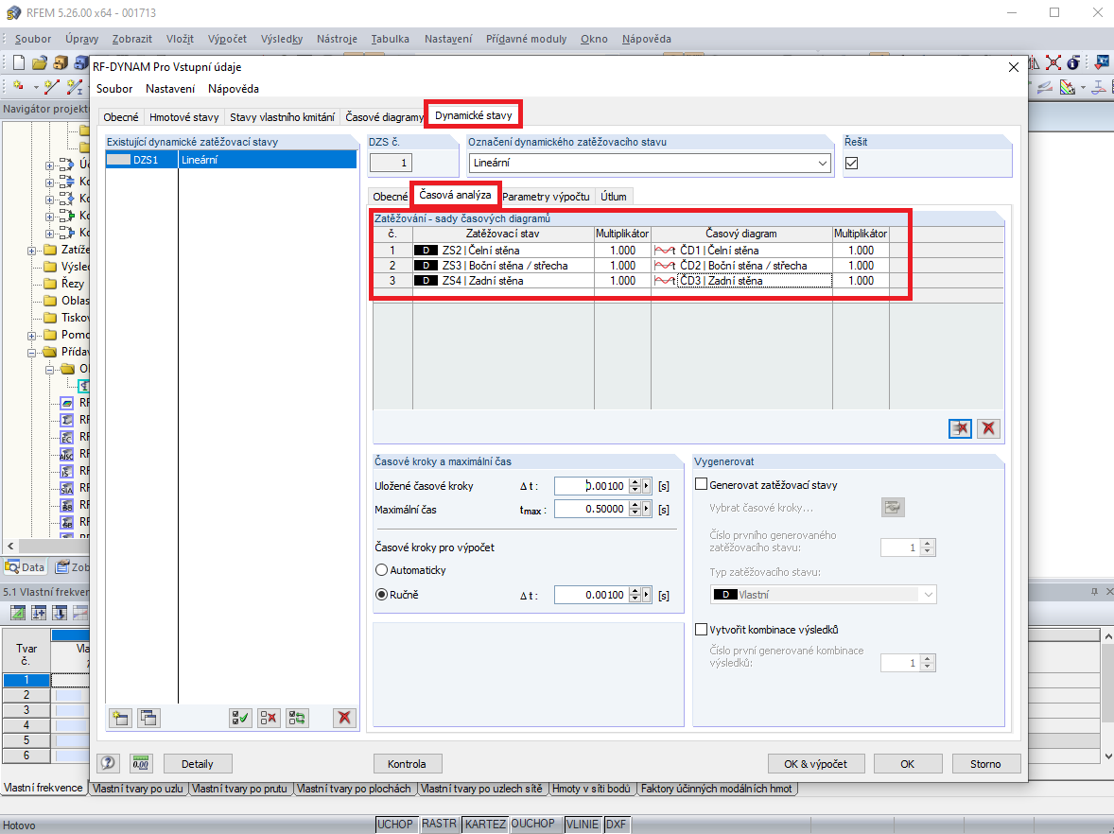This screenshot has width=1114, height=834.
Task: Select the Automaticky radio button
Action: point(381,570)
